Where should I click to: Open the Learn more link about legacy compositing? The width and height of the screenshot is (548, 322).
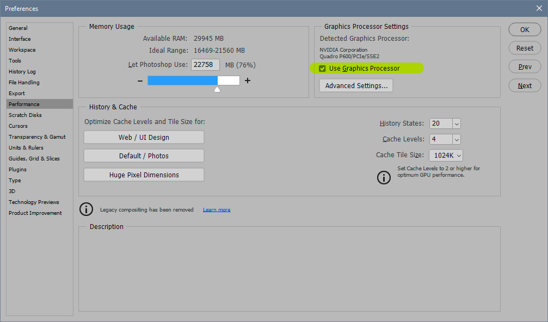[216, 209]
